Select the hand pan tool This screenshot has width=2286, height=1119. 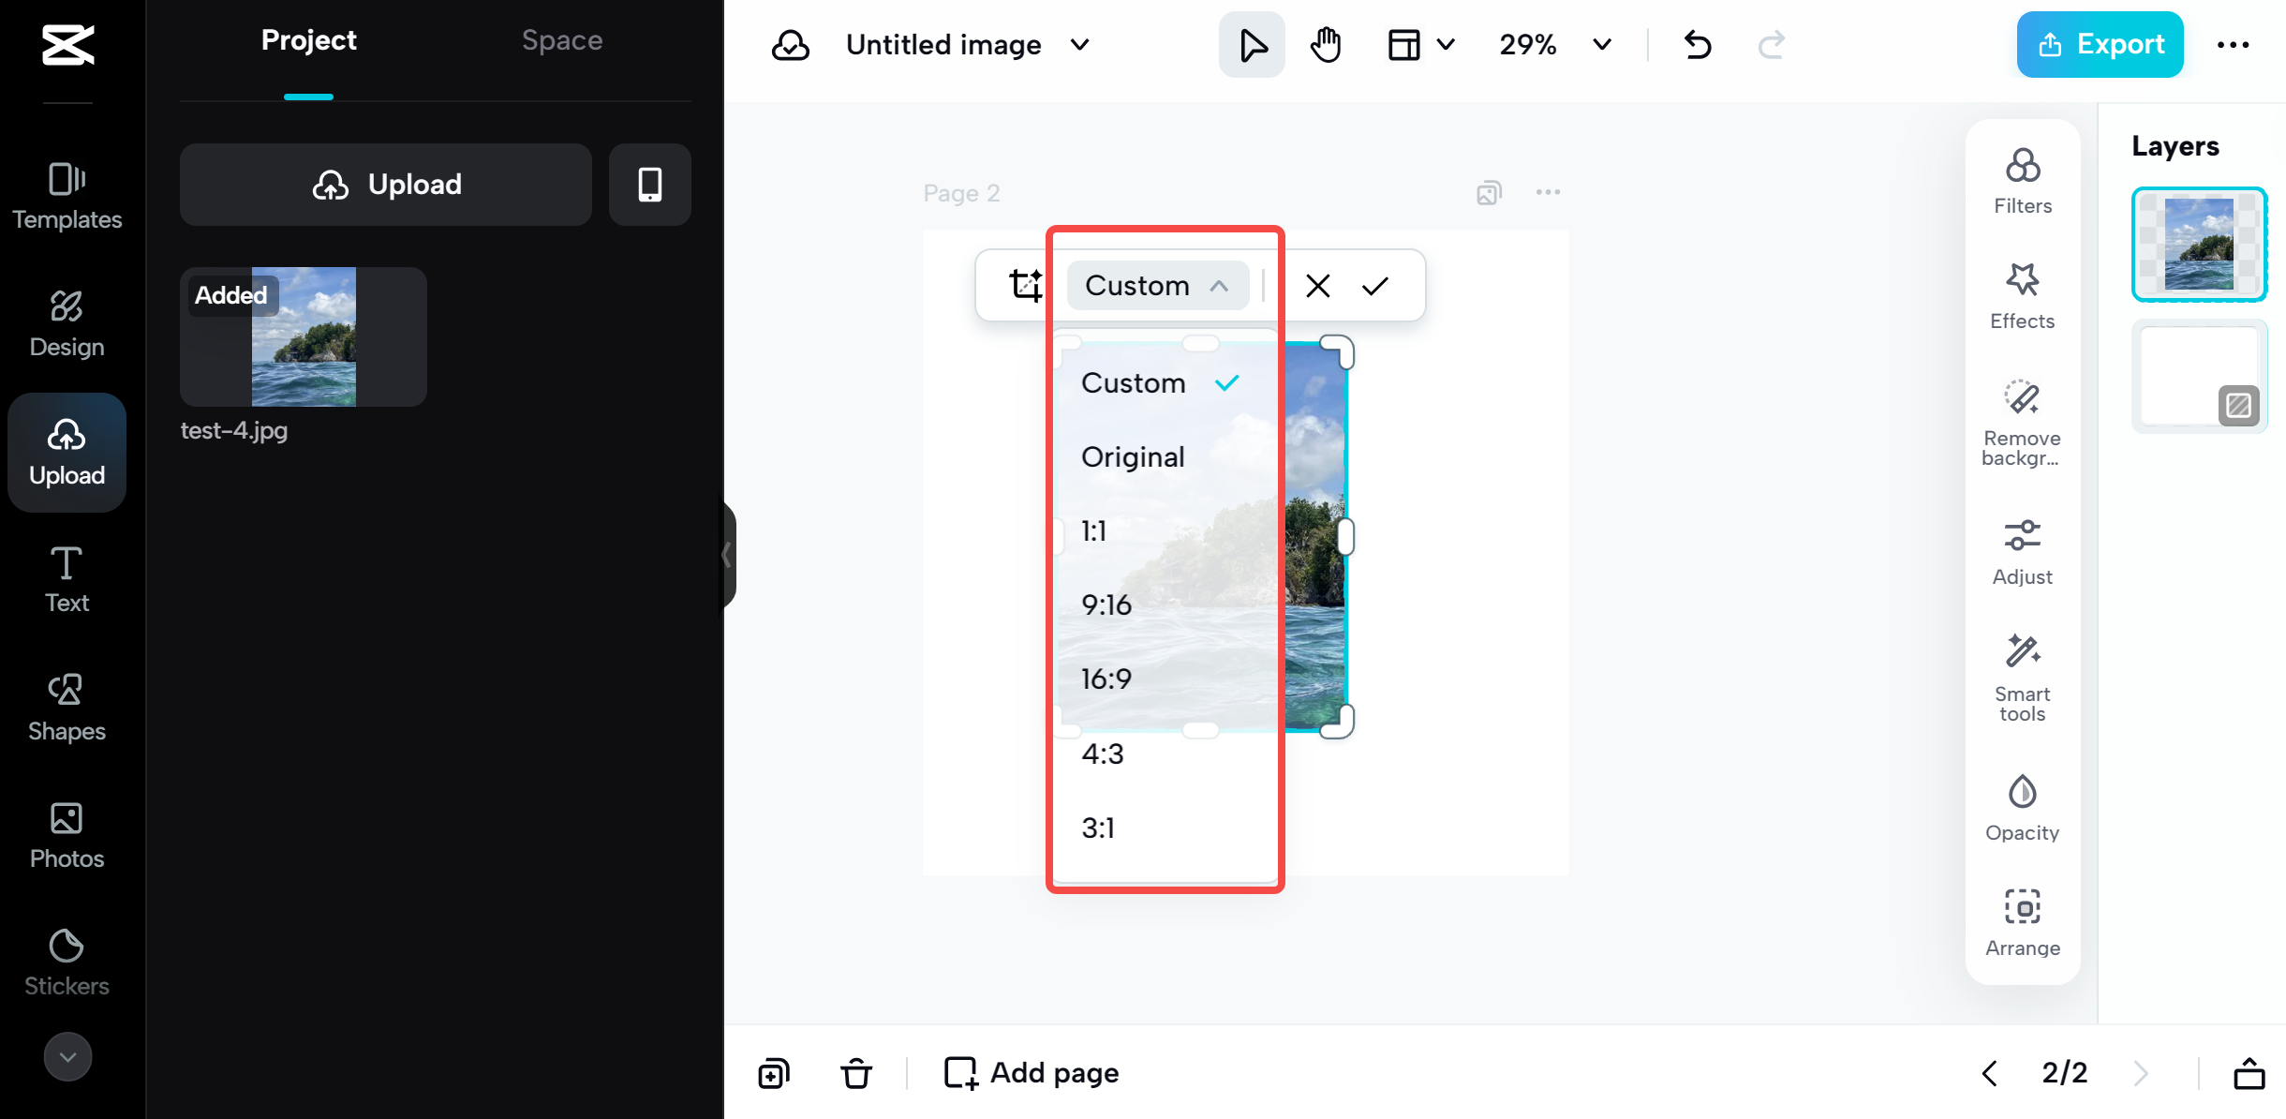(x=1325, y=44)
